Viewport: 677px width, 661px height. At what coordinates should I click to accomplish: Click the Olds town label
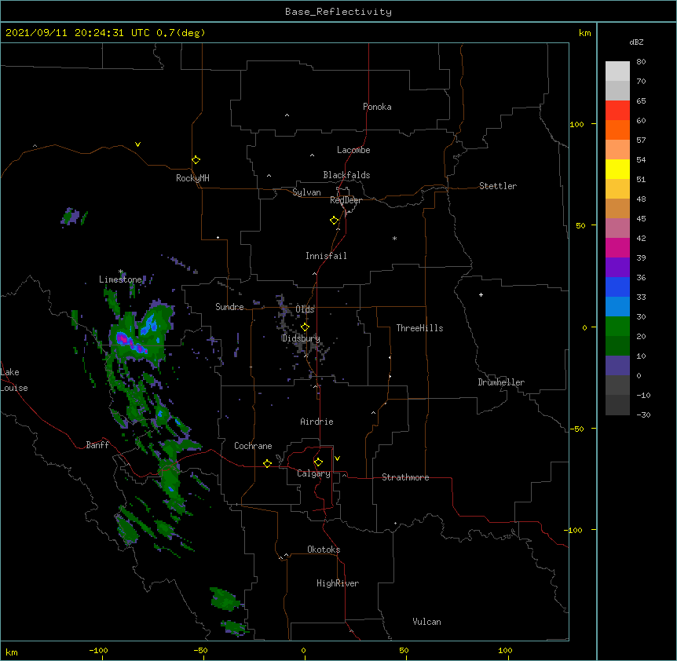tap(305, 309)
